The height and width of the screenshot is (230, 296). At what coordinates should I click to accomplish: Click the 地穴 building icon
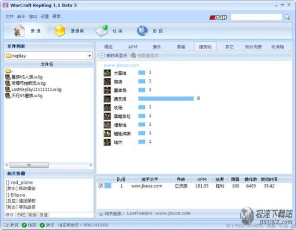[x=107, y=142]
